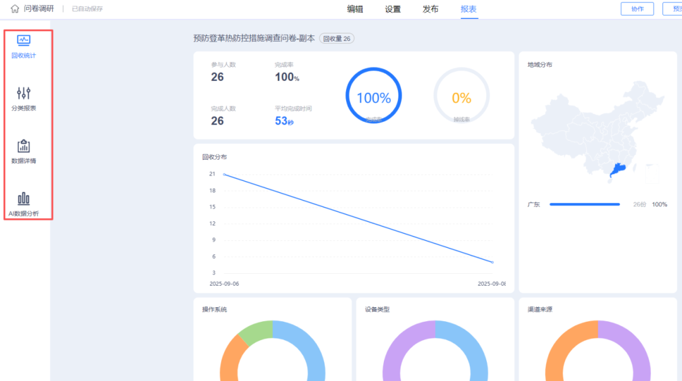Switch to the 设置 tab
The image size is (682, 381).
pyautogui.click(x=393, y=9)
